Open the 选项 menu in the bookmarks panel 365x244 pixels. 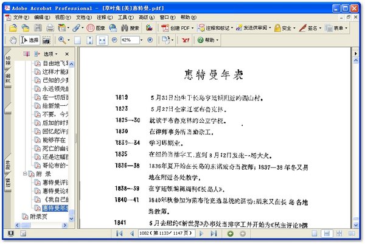[50, 54]
